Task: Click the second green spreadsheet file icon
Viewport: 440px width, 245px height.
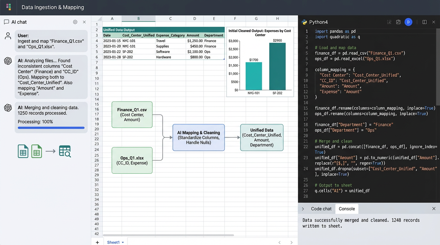Action: 36,151
